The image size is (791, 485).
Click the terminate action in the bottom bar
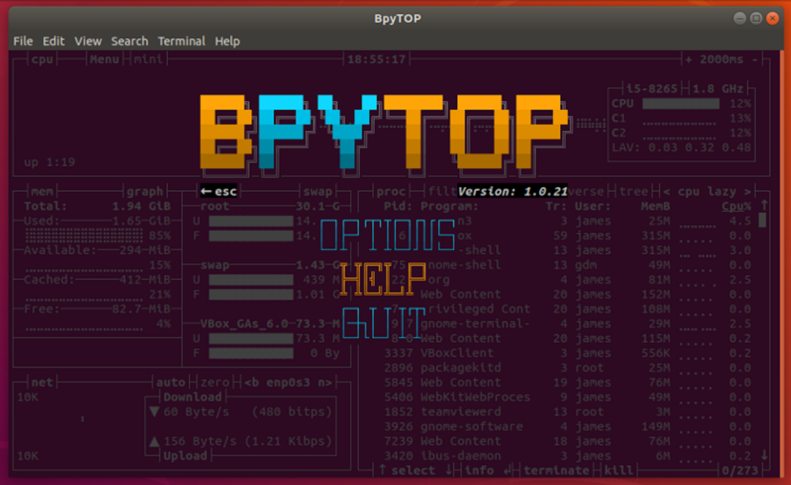point(560,470)
